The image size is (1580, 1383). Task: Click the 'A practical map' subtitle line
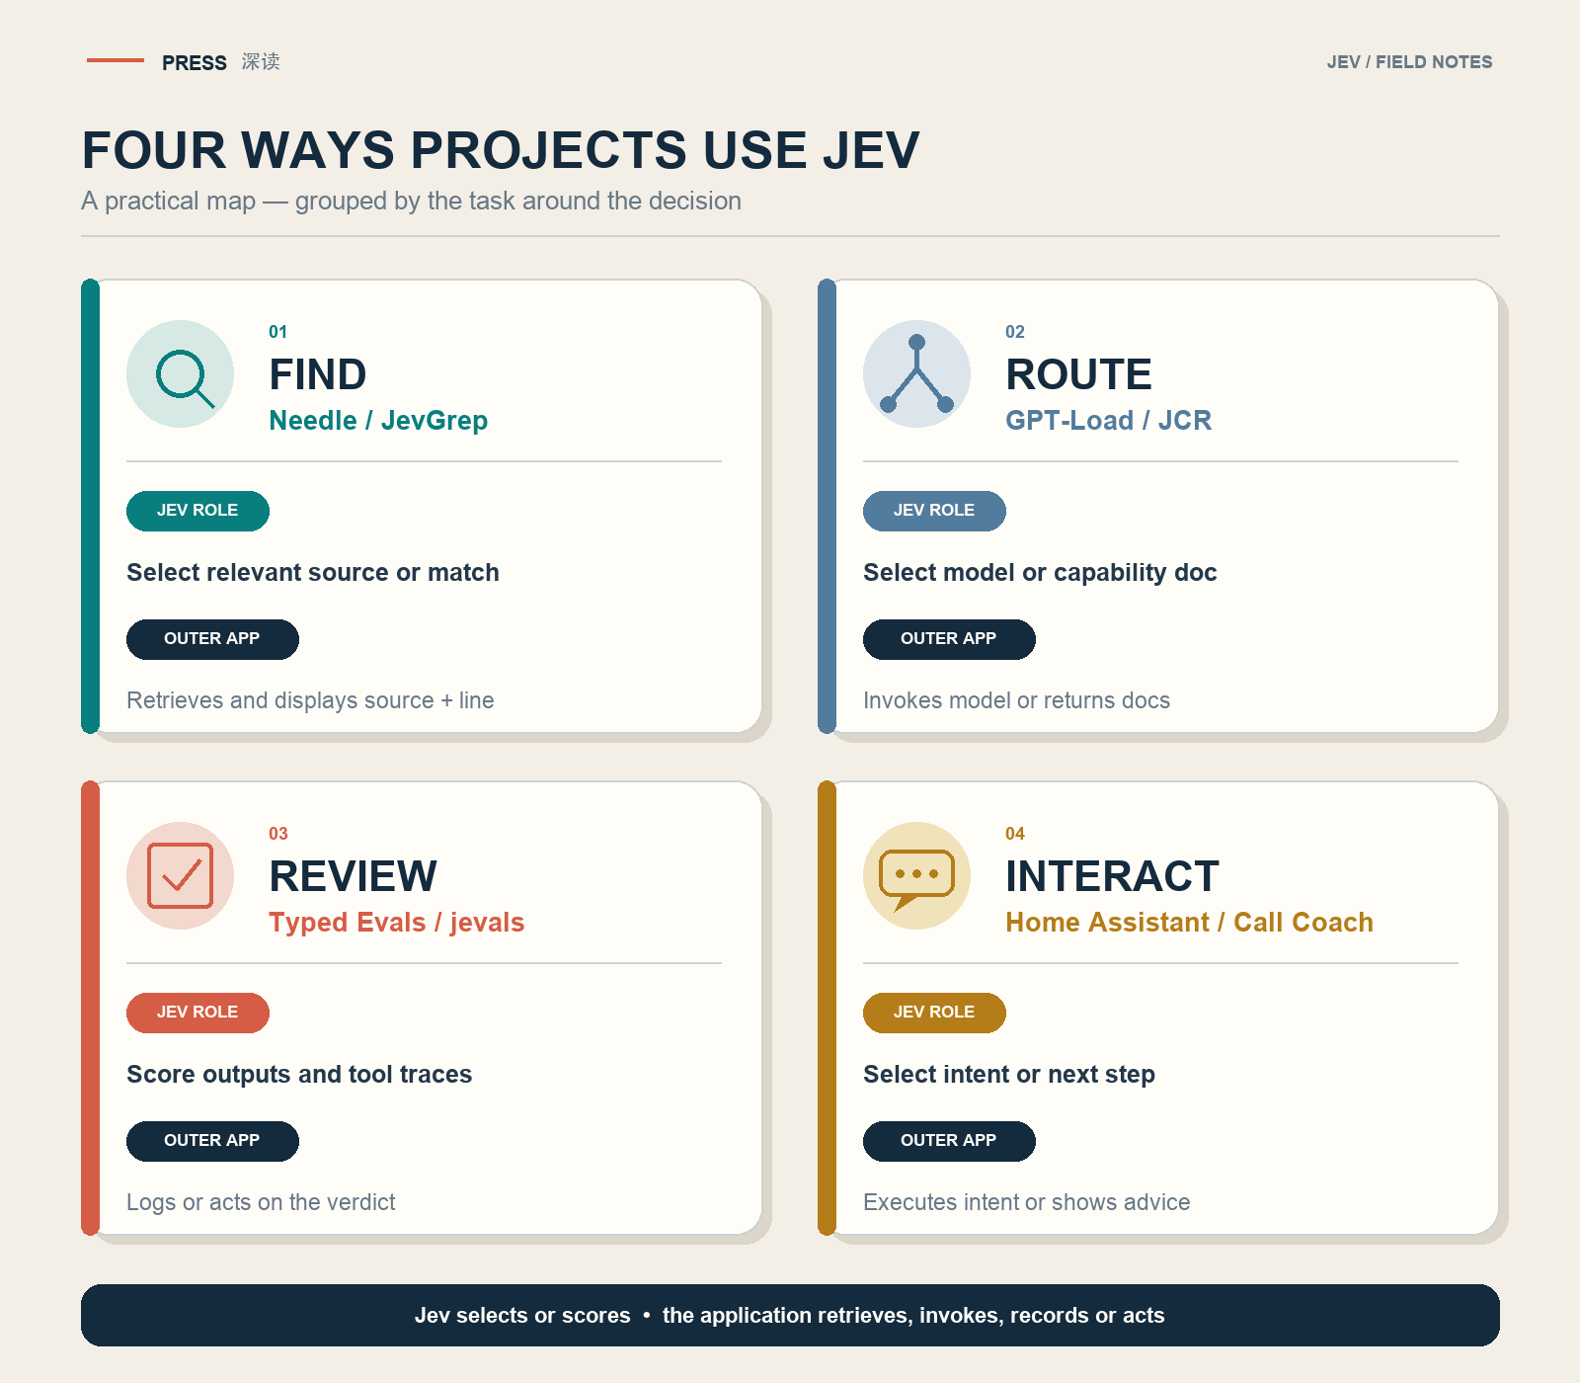pos(411,202)
